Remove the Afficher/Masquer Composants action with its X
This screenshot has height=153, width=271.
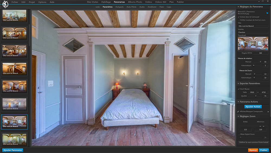pyautogui.click(x=268, y=112)
